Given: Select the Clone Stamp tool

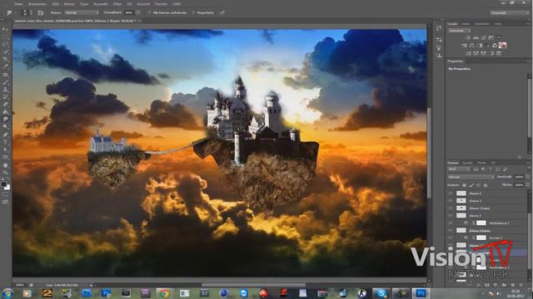Looking at the screenshot, I should 6,90.
